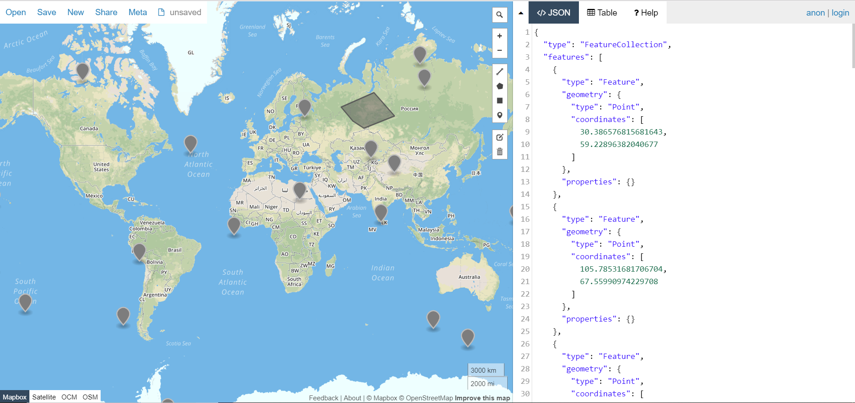Click the marker near Finland

click(x=305, y=108)
